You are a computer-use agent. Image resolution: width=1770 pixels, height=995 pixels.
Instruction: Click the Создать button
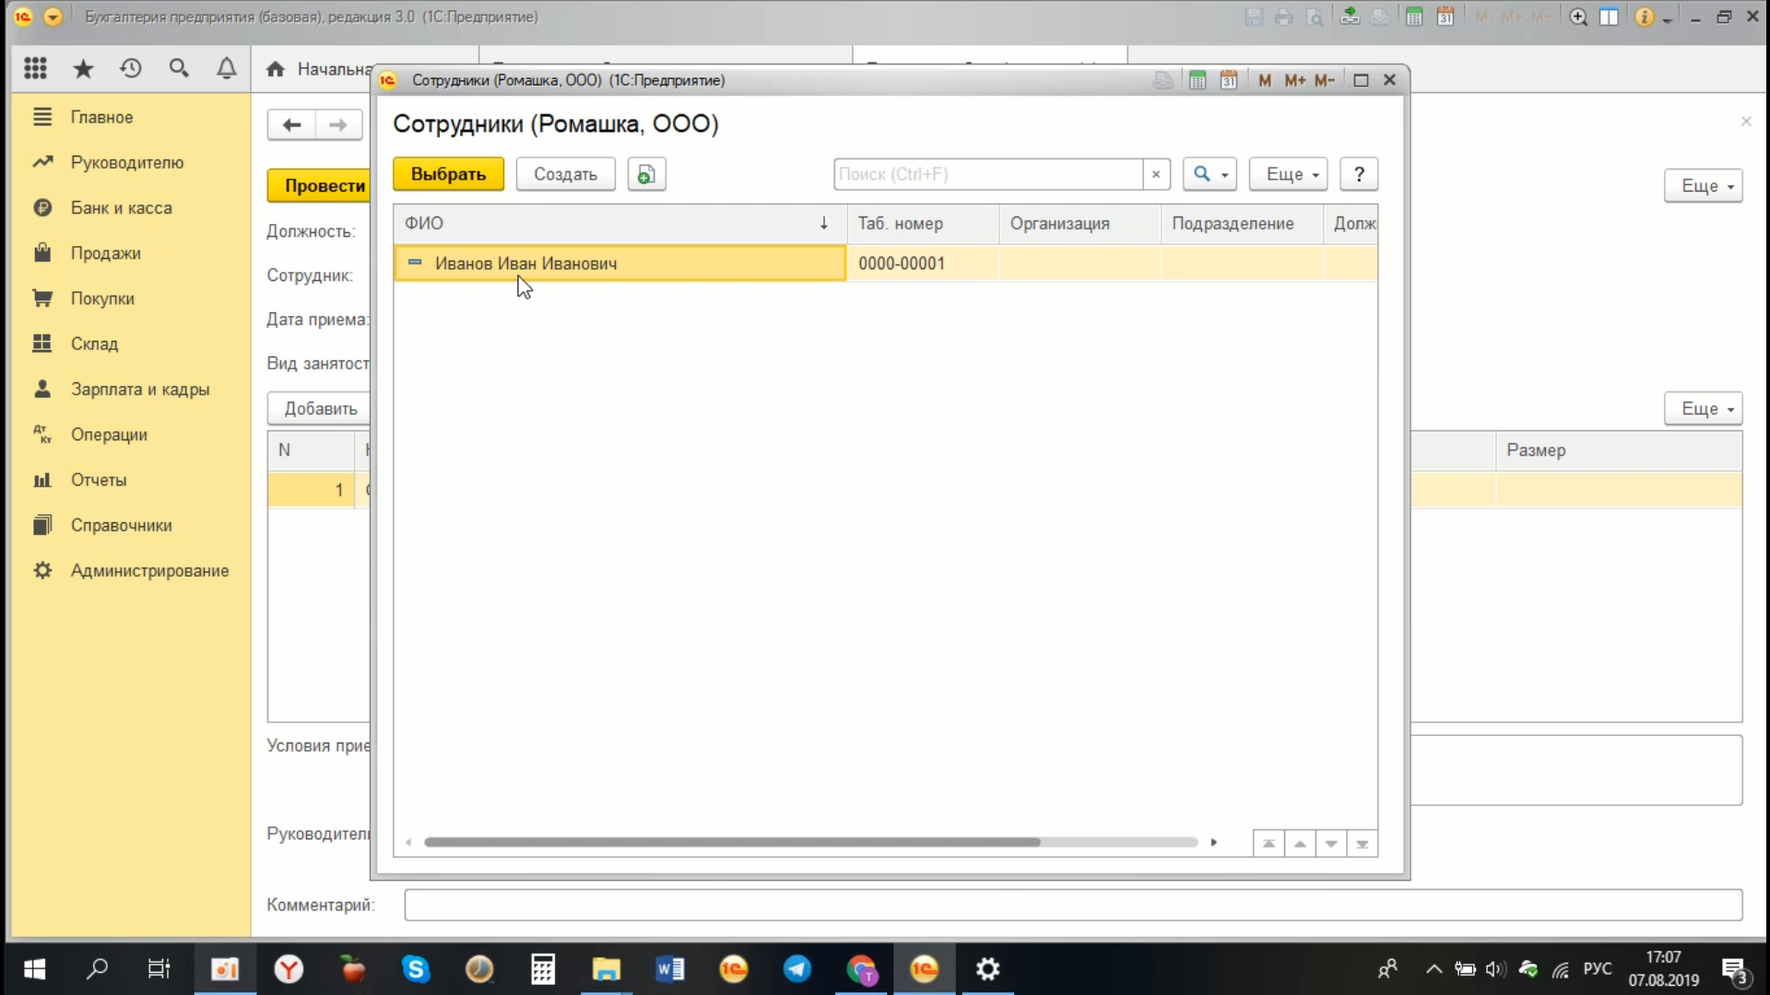coord(565,174)
